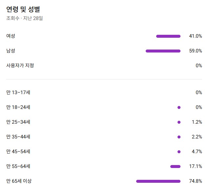Click the 만 13–17세 age label
Screen dimensions: 211x189
pyautogui.click(x=18, y=93)
